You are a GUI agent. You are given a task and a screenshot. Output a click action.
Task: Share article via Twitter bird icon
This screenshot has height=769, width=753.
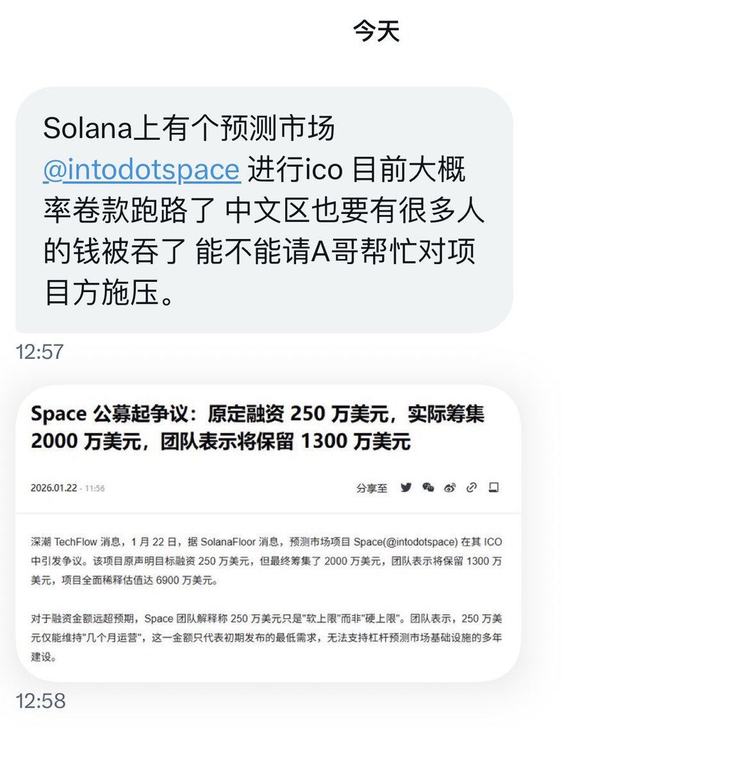point(406,488)
